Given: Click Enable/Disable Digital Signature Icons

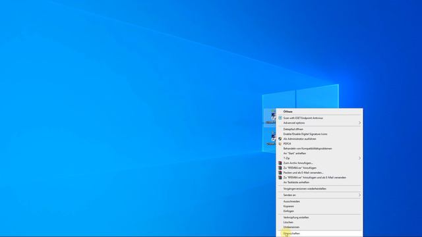Looking at the screenshot, I should [319, 134].
